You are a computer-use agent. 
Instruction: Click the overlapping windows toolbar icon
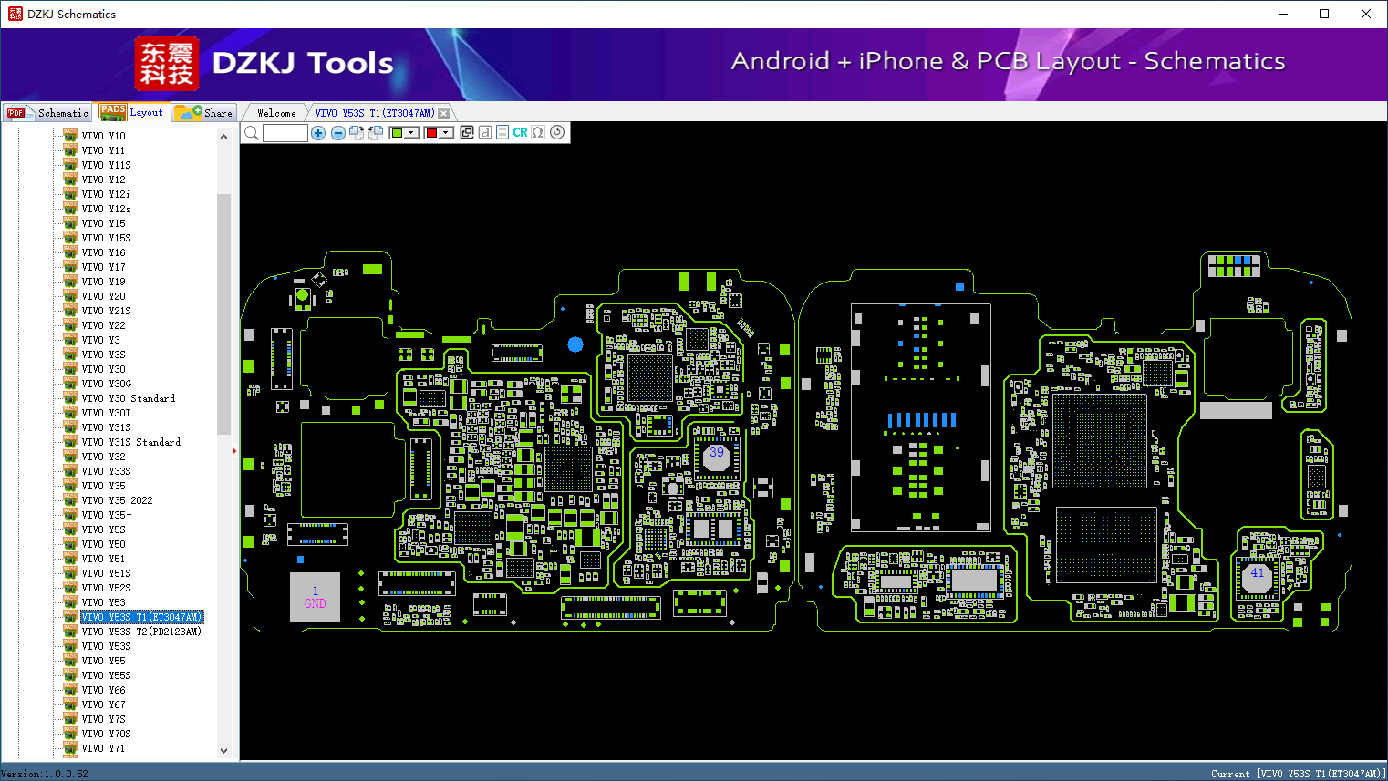click(x=467, y=132)
